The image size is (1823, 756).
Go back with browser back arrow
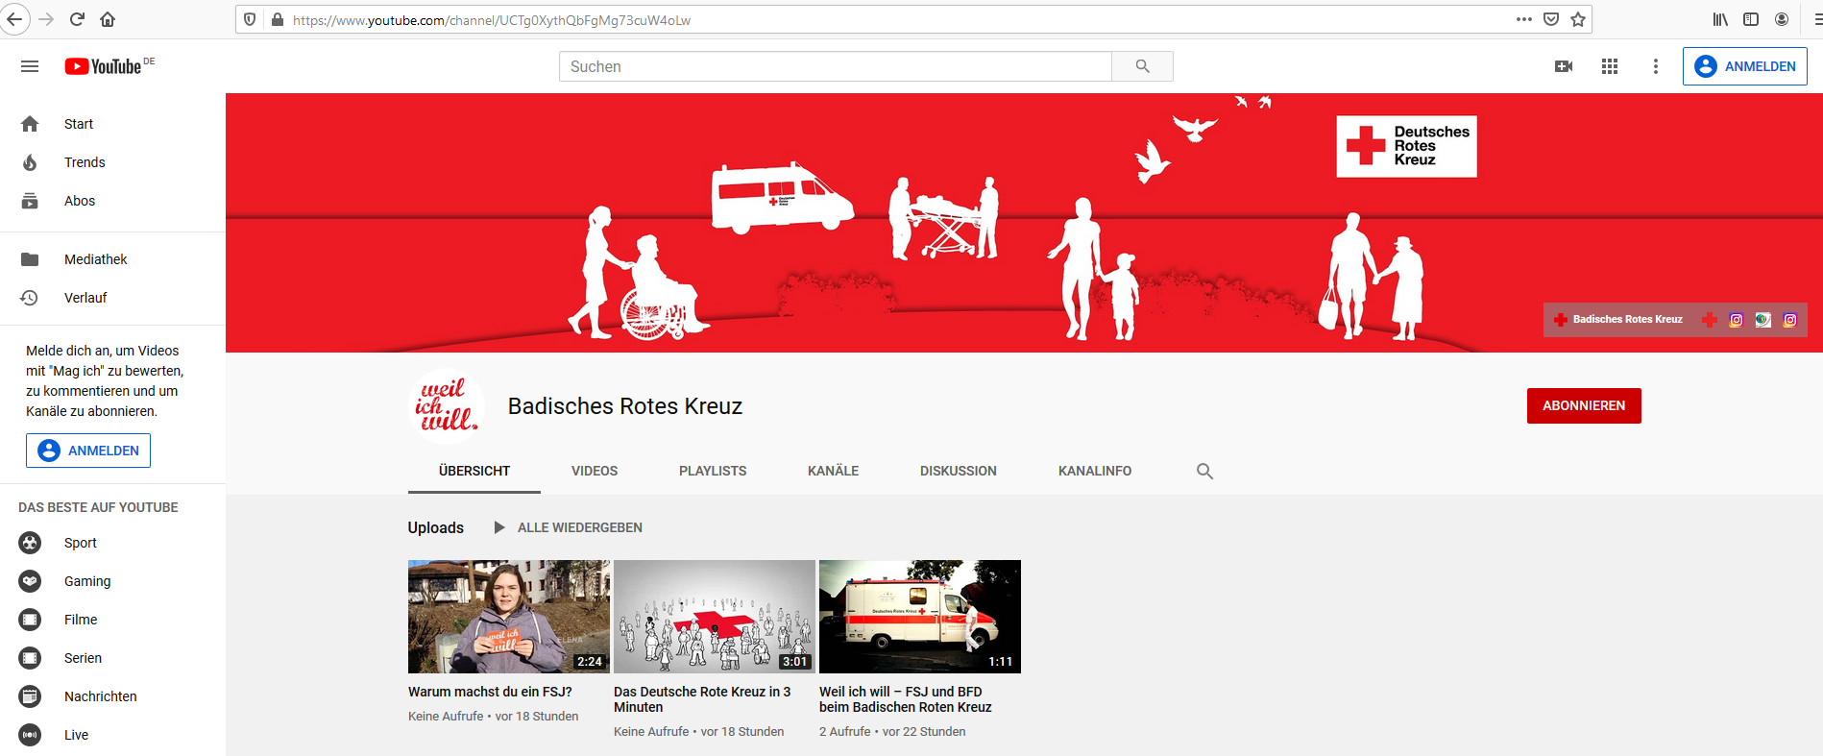[13, 19]
